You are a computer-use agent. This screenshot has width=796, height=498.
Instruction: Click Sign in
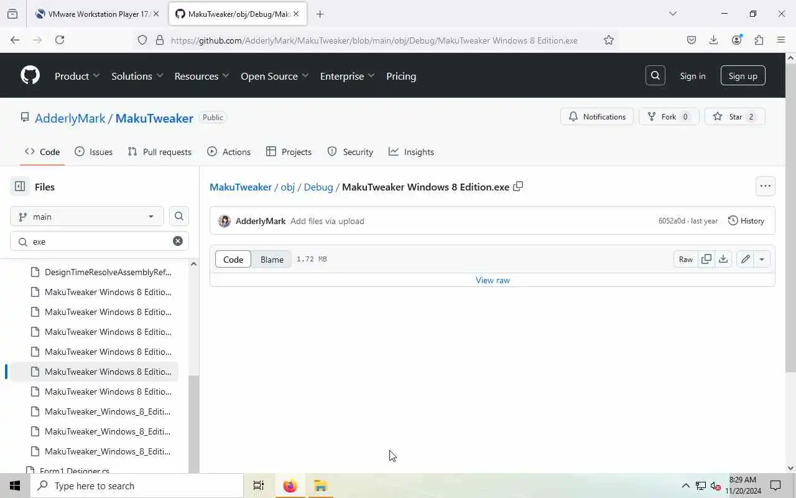point(693,76)
